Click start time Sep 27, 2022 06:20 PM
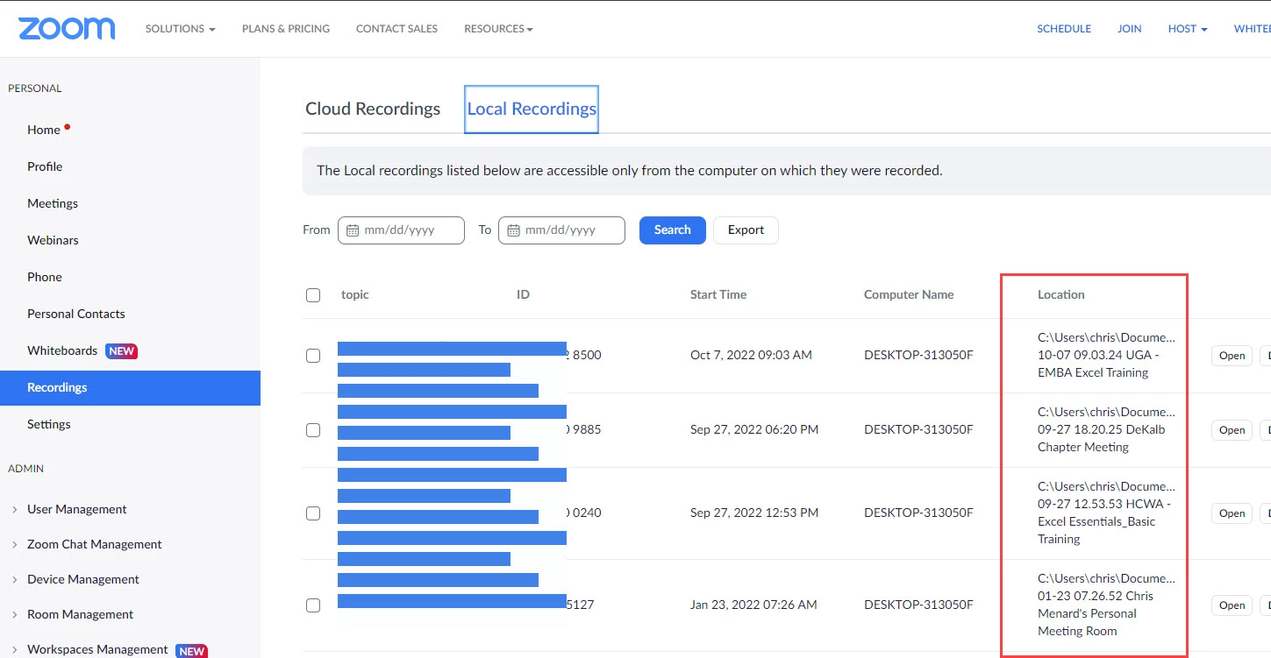Screen dimensions: 1271x658 pos(754,430)
